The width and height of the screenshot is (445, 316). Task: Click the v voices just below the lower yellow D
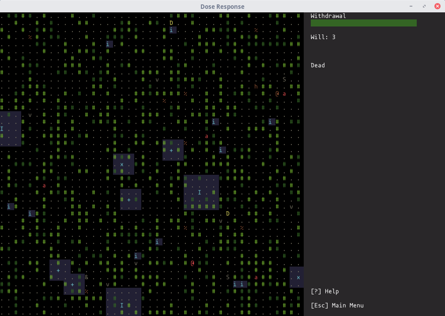(x=221, y=221)
